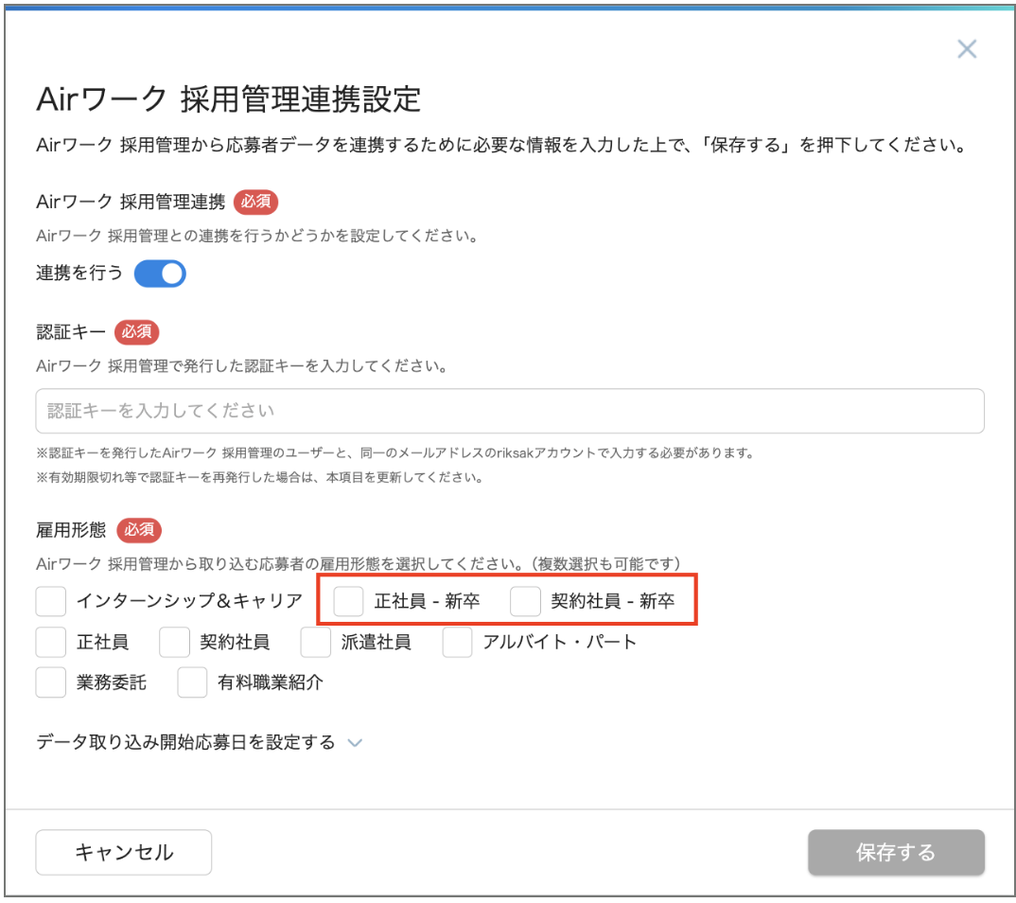Image resolution: width=1016 pixels, height=903 pixels.
Task: Click the 保存する button
Action: point(896,853)
